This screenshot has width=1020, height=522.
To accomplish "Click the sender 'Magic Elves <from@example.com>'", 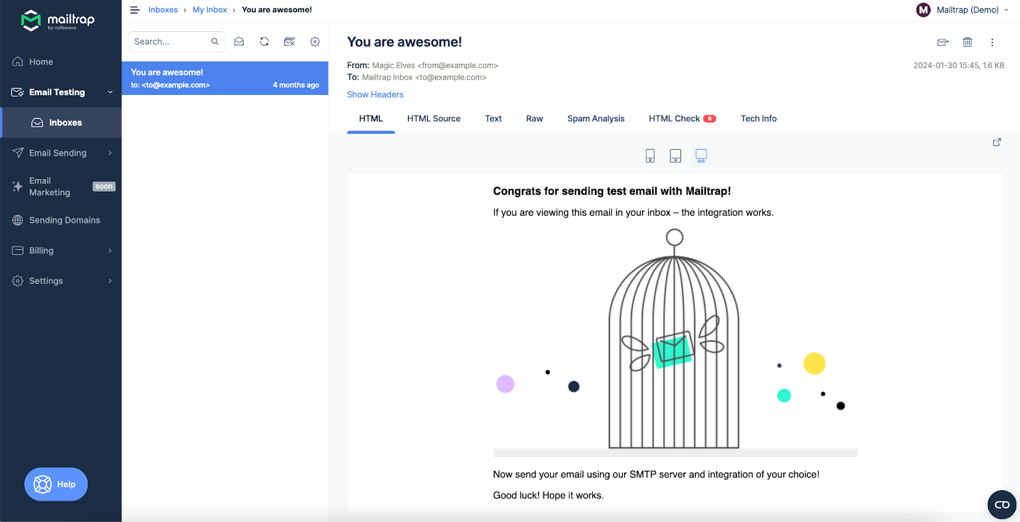I will pyautogui.click(x=435, y=66).
